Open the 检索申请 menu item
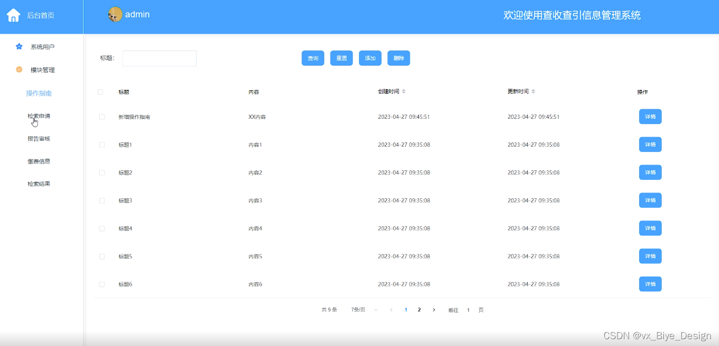This screenshot has height=346, width=719. tap(39, 116)
